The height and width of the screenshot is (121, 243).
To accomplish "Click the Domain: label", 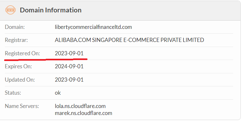I will [x=15, y=27].
